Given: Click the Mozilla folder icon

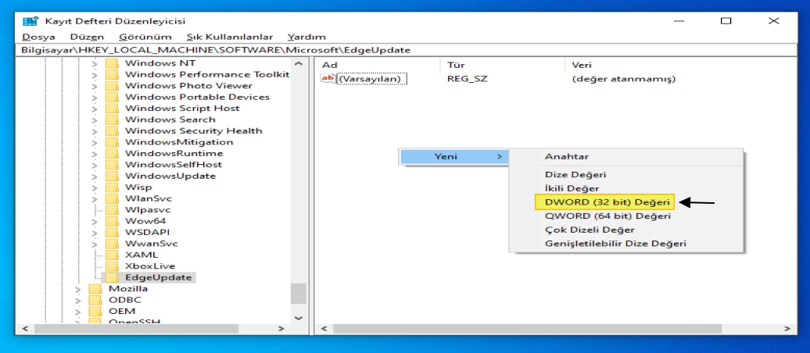Looking at the screenshot, I should tap(95, 289).
